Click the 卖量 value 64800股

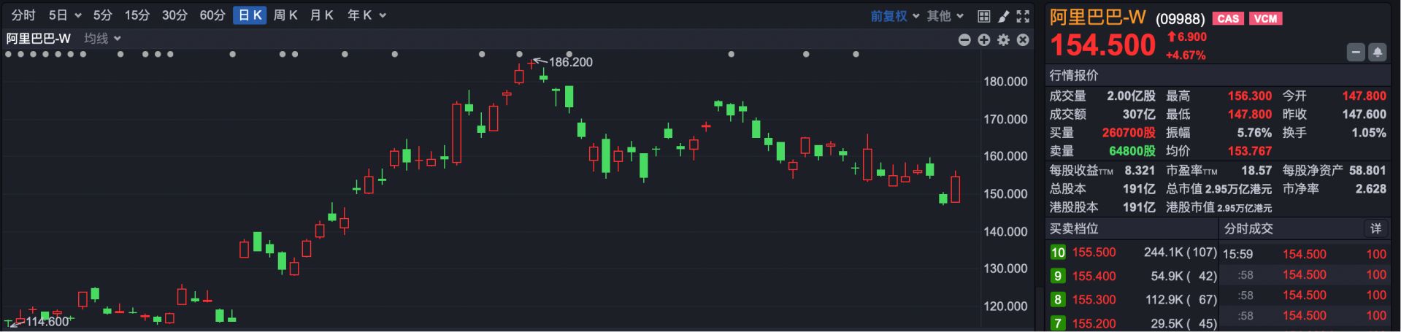coord(1132,151)
